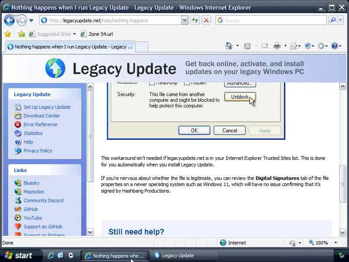Screen dimensions: 349x262
Task: Click Add to Favorites Bar star icon
Action: pos(21,34)
